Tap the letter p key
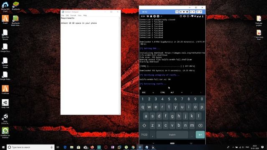Image resolution: width=267 pixels, height=150 pixels. 202,107
